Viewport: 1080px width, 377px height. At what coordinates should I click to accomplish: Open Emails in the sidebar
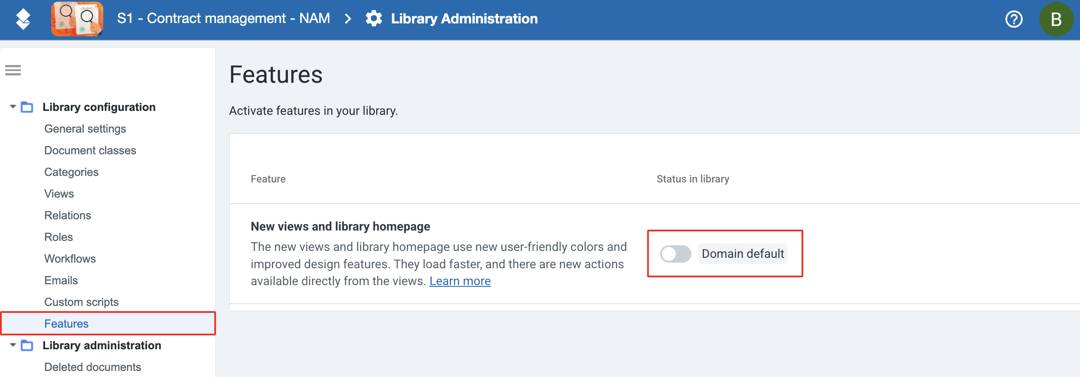(61, 280)
